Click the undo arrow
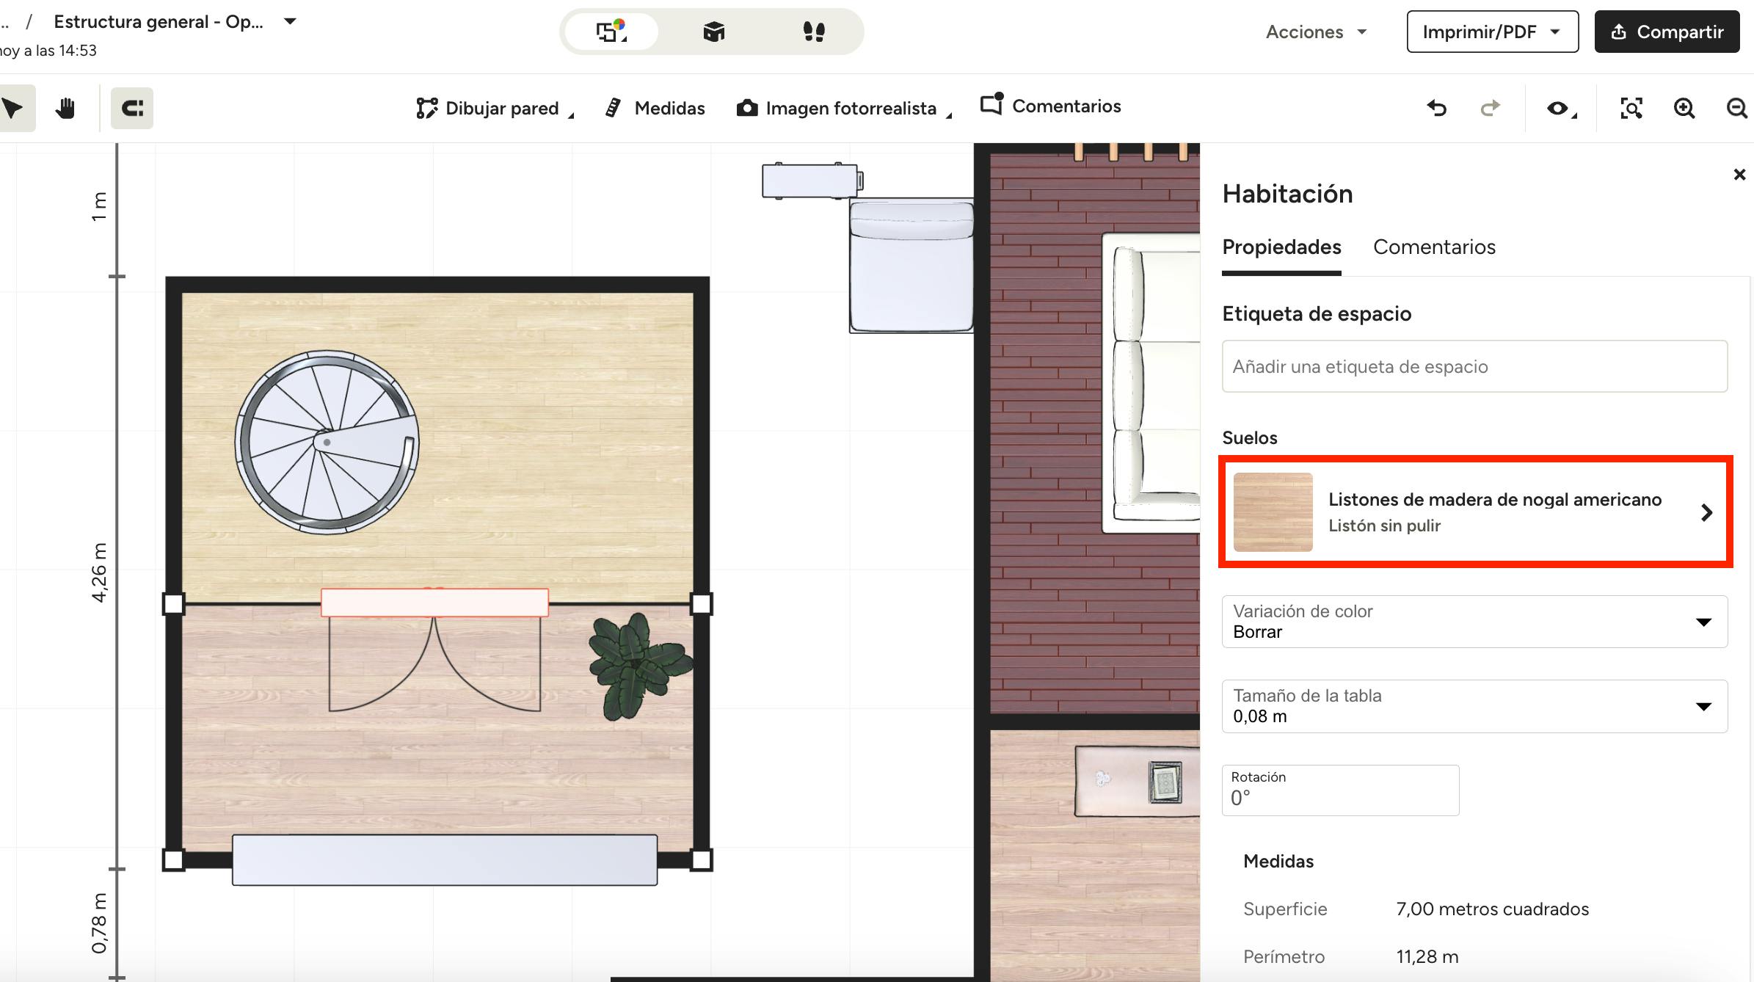Viewport: 1754px width, 982px height. (1436, 109)
